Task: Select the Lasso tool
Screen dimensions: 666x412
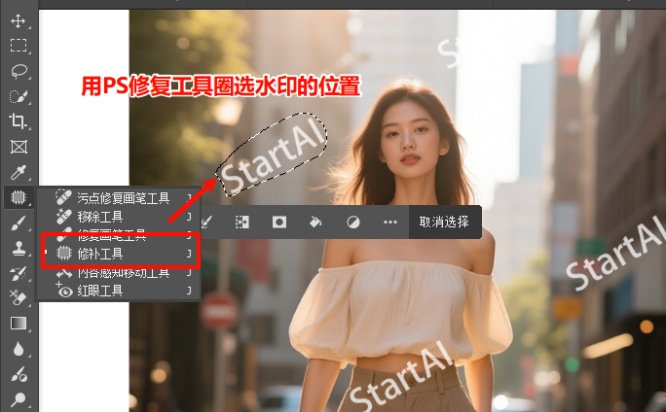Action: [18, 71]
